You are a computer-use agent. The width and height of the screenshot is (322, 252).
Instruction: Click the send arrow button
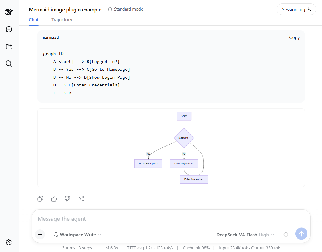tap(301, 234)
